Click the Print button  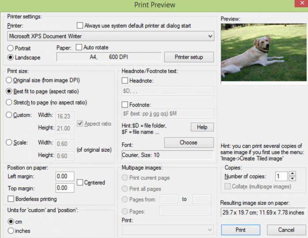tap(240, 230)
